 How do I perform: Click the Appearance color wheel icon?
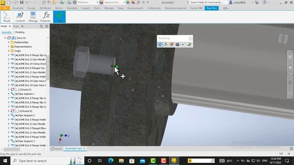[102, 2]
